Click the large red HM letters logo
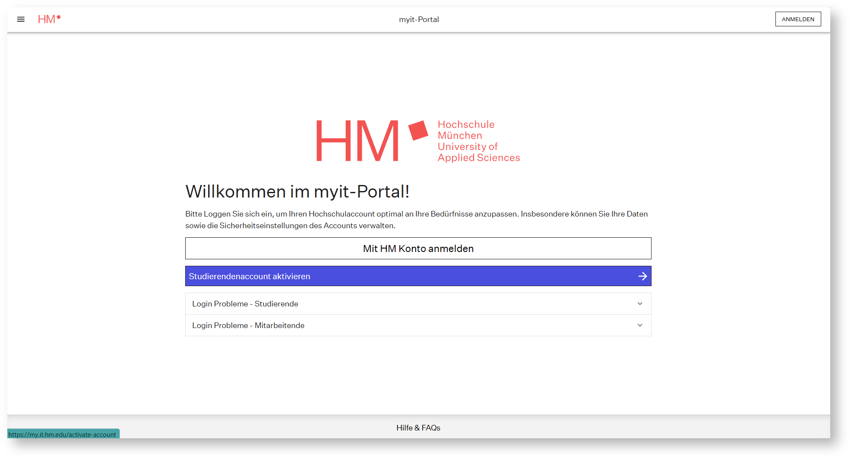 (x=357, y=141)
